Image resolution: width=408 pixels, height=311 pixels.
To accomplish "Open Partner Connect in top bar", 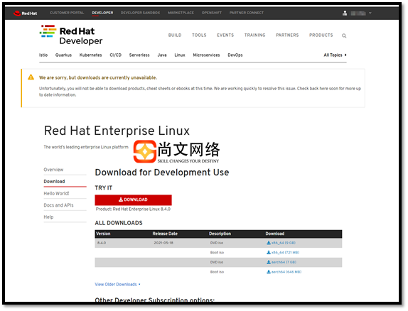I will [x=247, y=13].
